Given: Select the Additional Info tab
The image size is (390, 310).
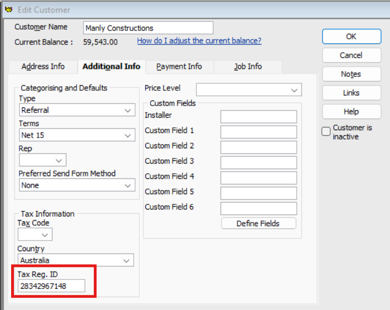Looking at the screenshot, I should click(x=111, y=67).
